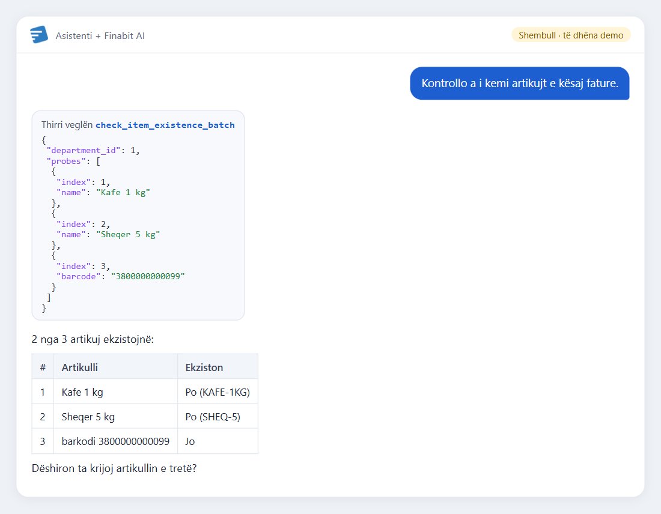Click the 'Asistenti + Finabit AI' header title
Screen dimensions: 661x514
click(100, 36)
